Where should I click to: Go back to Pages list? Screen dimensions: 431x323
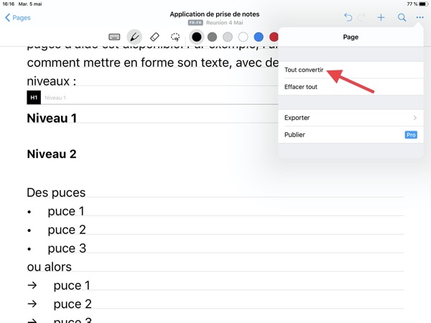click(18, 17)
